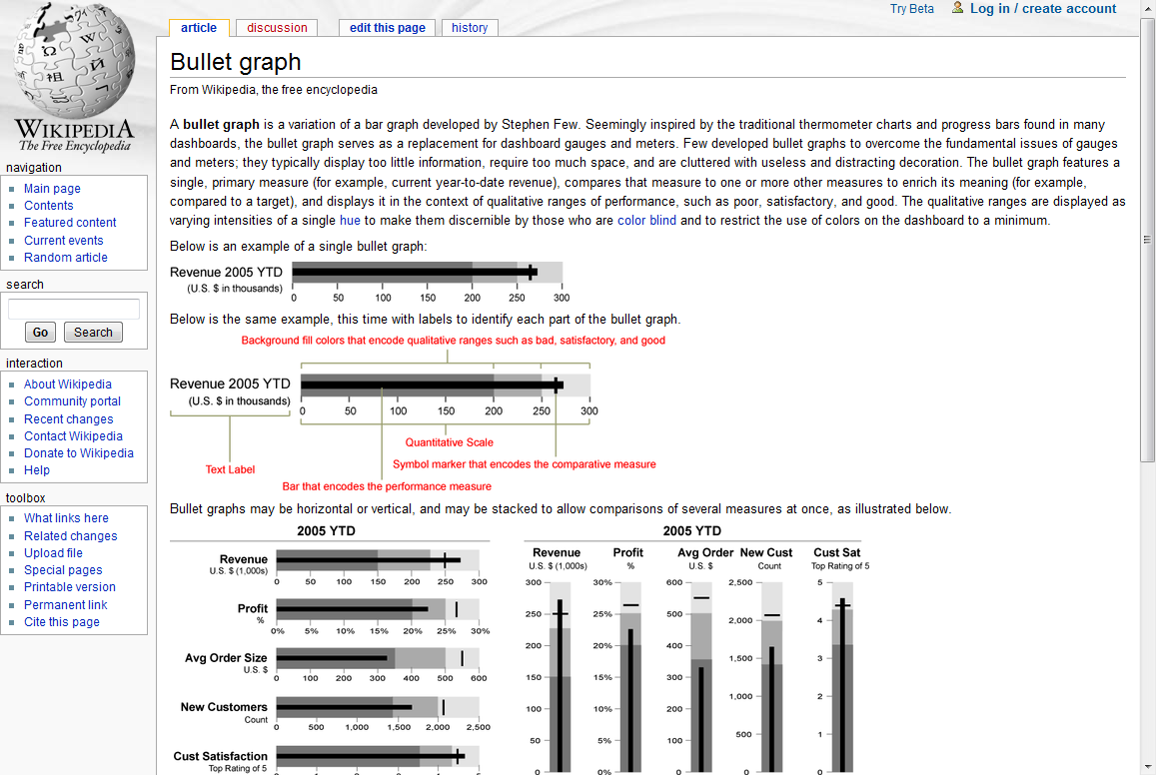Viewport: 1156px width, 775px height.
Task: Open Upload file
Action: pos(53,553)
